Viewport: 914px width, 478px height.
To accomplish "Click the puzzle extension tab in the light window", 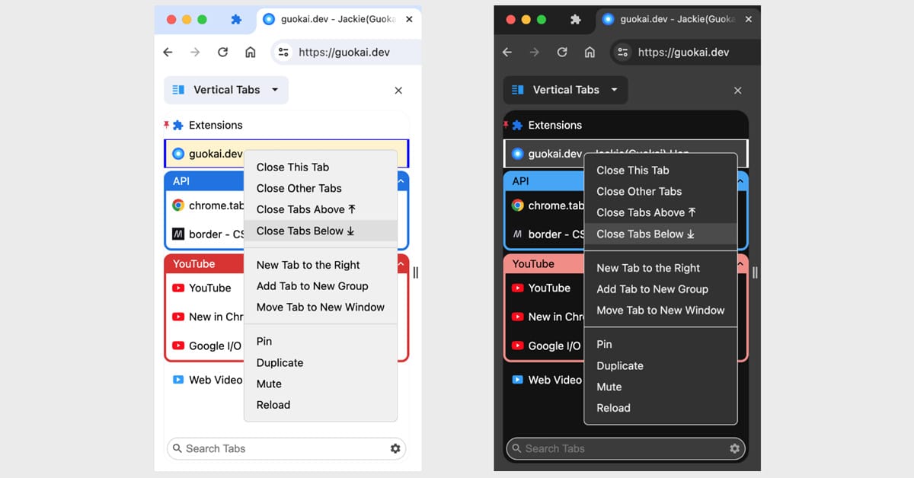I will (x=236, y=20).
